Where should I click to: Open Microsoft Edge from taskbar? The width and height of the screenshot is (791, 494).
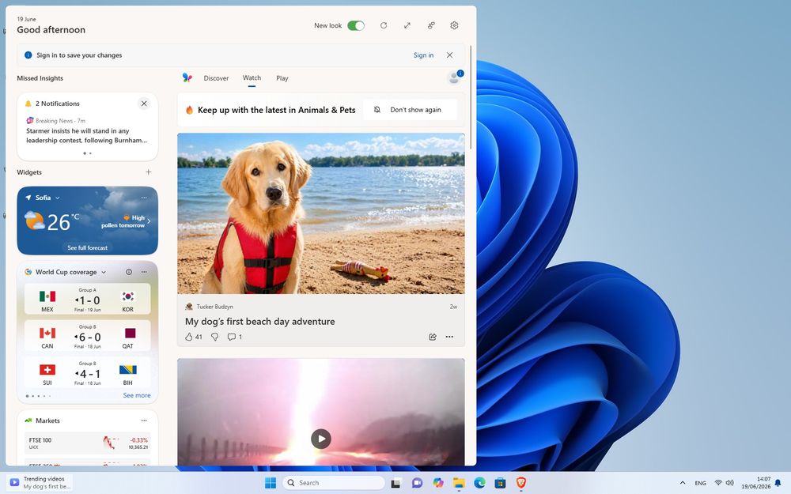[x=479, y=483]
